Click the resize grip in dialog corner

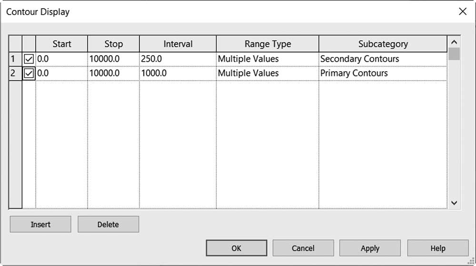pos(472,261)
